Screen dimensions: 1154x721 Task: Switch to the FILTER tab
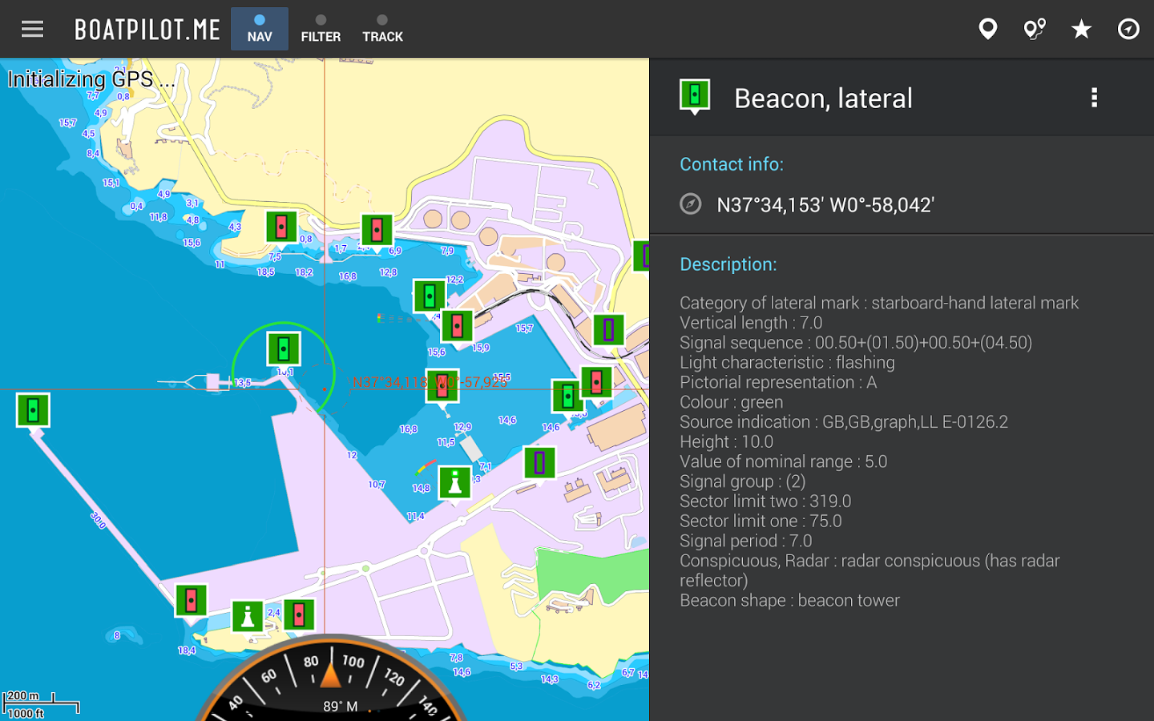(321, 29)
